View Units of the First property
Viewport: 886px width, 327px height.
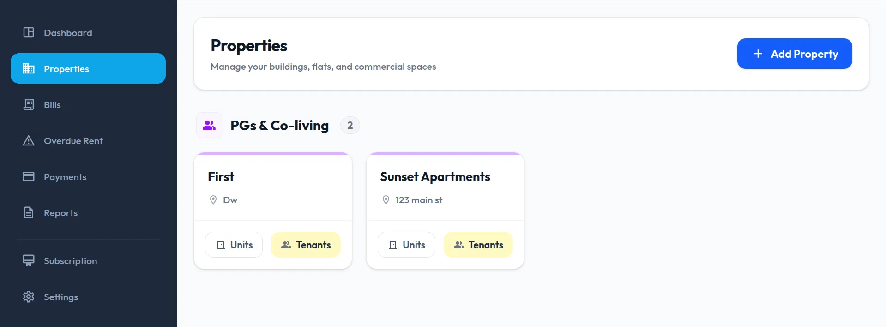tap(234, 245)
